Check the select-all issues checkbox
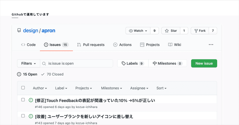 pos(23,88)
